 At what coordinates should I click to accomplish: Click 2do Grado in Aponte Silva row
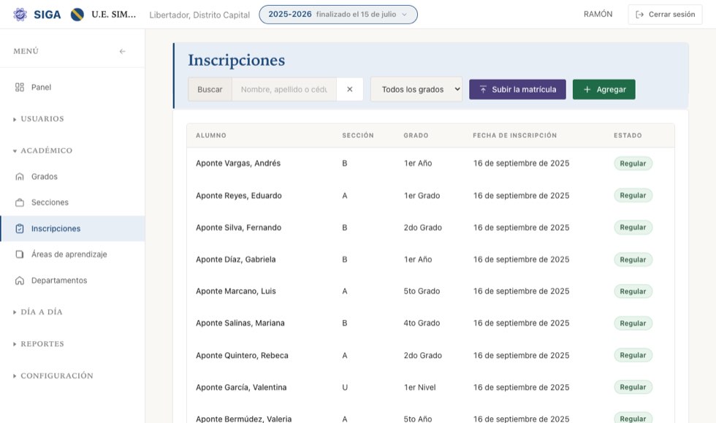423,227
